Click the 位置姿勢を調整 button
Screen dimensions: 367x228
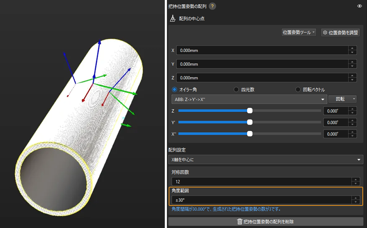(340, 32)
